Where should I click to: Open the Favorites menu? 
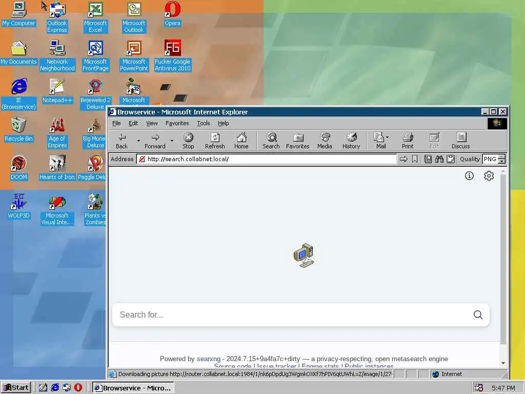tap(177, 123)
